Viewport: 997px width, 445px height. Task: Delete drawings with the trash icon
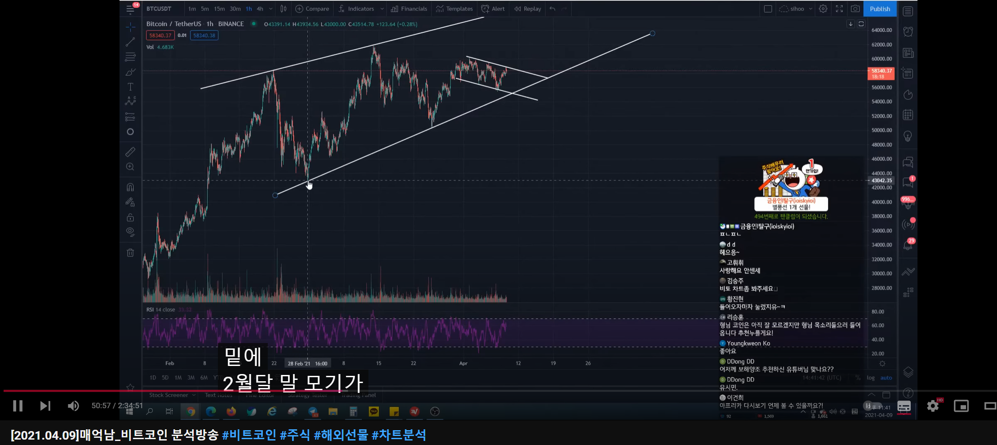[130, 252]
